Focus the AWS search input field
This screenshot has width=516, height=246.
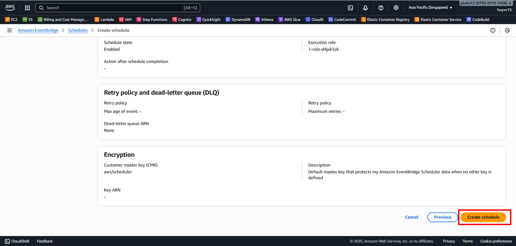(114, 8)
